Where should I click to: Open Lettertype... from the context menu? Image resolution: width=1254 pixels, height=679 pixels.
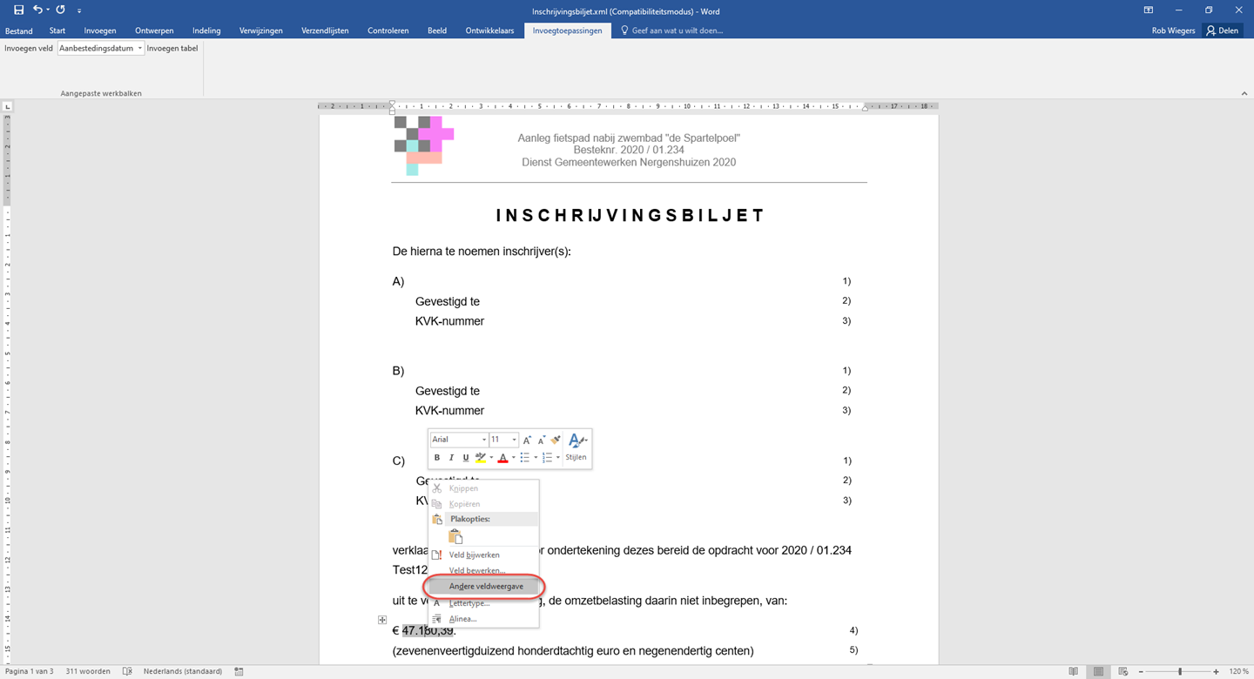pyautogui.click(x=483, y=602)
